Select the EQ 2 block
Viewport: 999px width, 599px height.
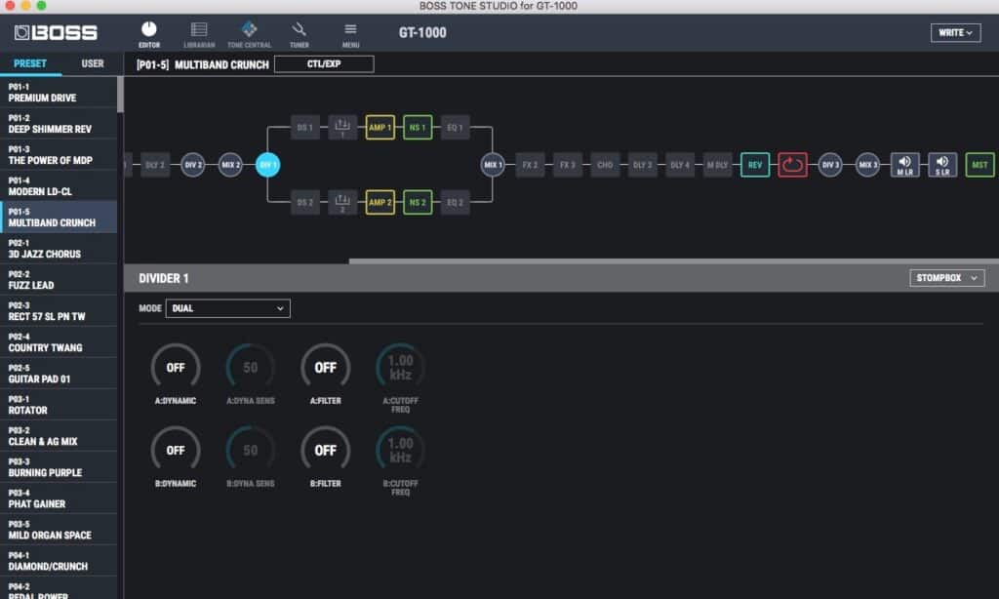click(x=455, y=203)
